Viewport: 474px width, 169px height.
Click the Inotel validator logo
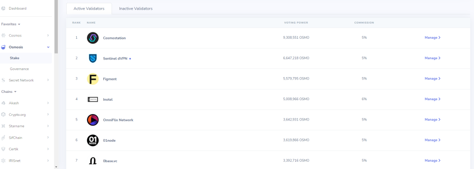[93, 99]
